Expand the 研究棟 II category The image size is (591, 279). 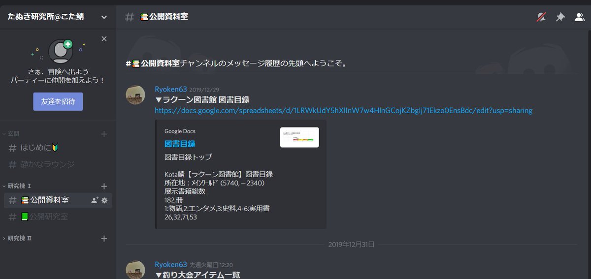click(17, 239)
